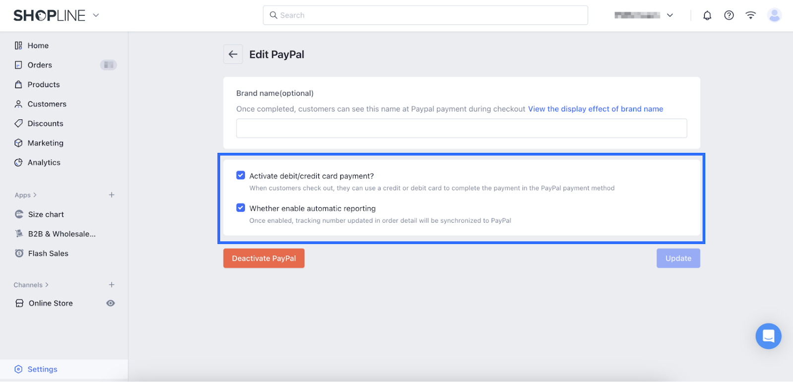Click the Products bag icon
This screenshot has width=793, height=382.
tap(18, 85)
